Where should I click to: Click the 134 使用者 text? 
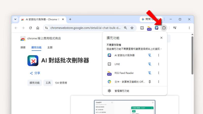tap(61, 83)
